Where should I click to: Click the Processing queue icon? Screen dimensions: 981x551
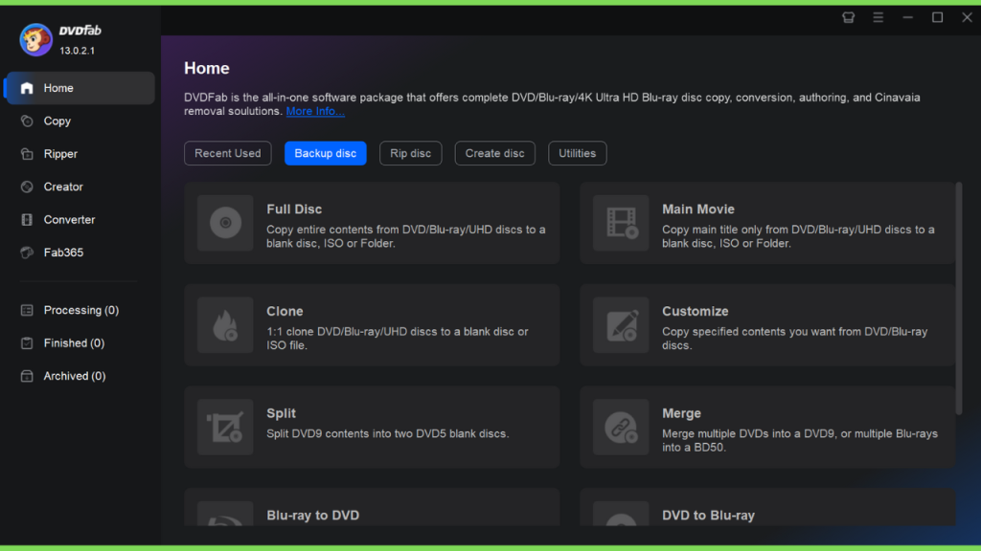point(27,310)
